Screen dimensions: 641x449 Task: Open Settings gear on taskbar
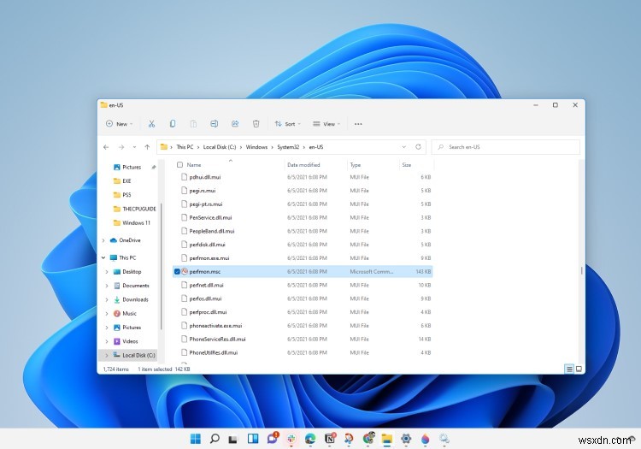[406, 439]
